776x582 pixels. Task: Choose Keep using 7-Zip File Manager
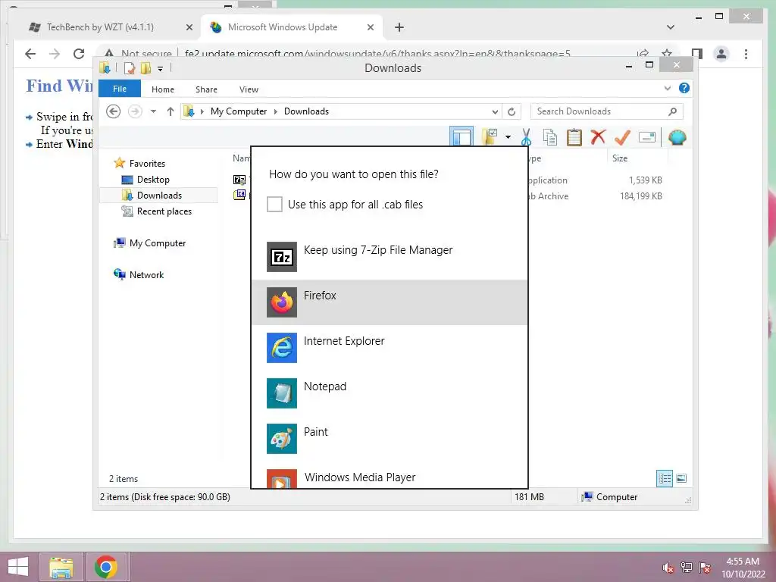[390, 257]
